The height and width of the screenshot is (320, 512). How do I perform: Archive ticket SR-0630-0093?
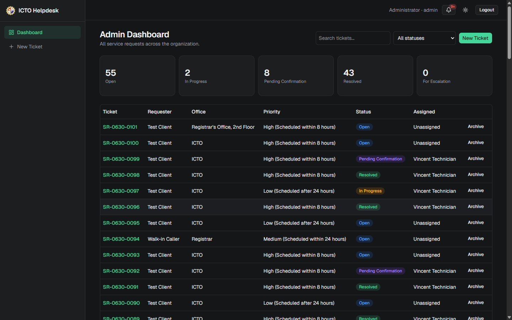pos(476,255)
